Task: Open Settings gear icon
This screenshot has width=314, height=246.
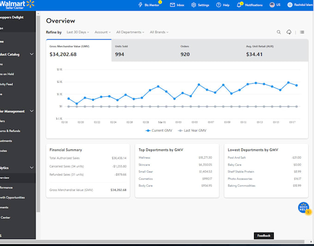Action: [x=193, y=5]
